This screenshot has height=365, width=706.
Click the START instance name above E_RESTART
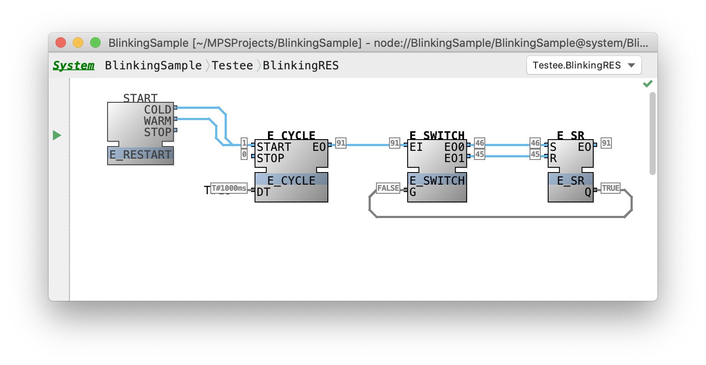(140, 98)
